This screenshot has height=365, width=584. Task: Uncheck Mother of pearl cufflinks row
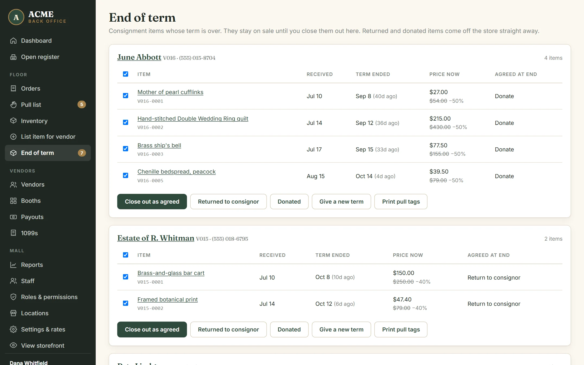click(125, 96)
